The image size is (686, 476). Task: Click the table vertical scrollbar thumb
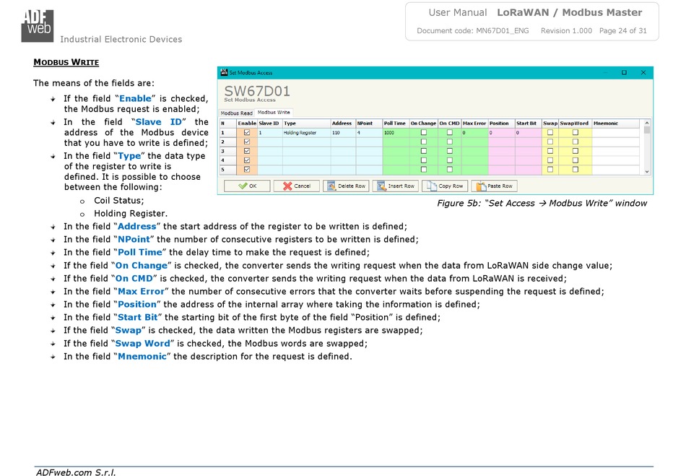coord(647,130)
